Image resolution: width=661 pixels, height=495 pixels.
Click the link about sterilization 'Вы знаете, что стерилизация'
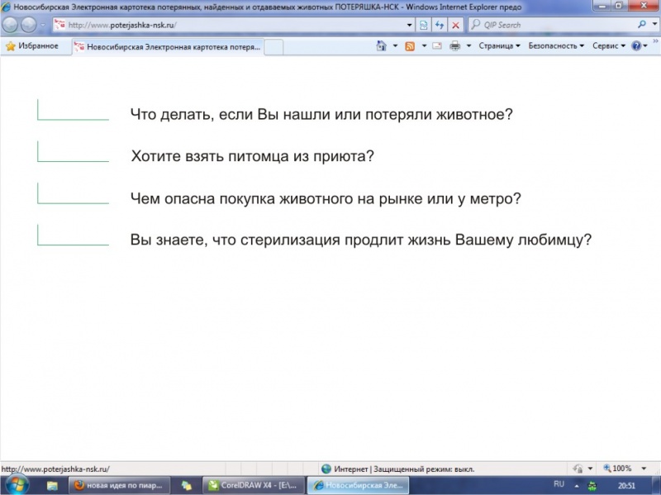click(x=361, y=240)
